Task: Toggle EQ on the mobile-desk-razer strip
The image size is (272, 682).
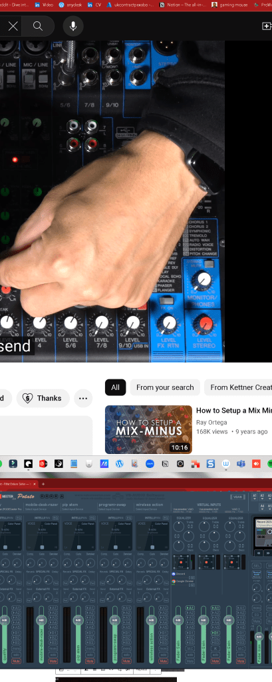Action: click(55, 518)
